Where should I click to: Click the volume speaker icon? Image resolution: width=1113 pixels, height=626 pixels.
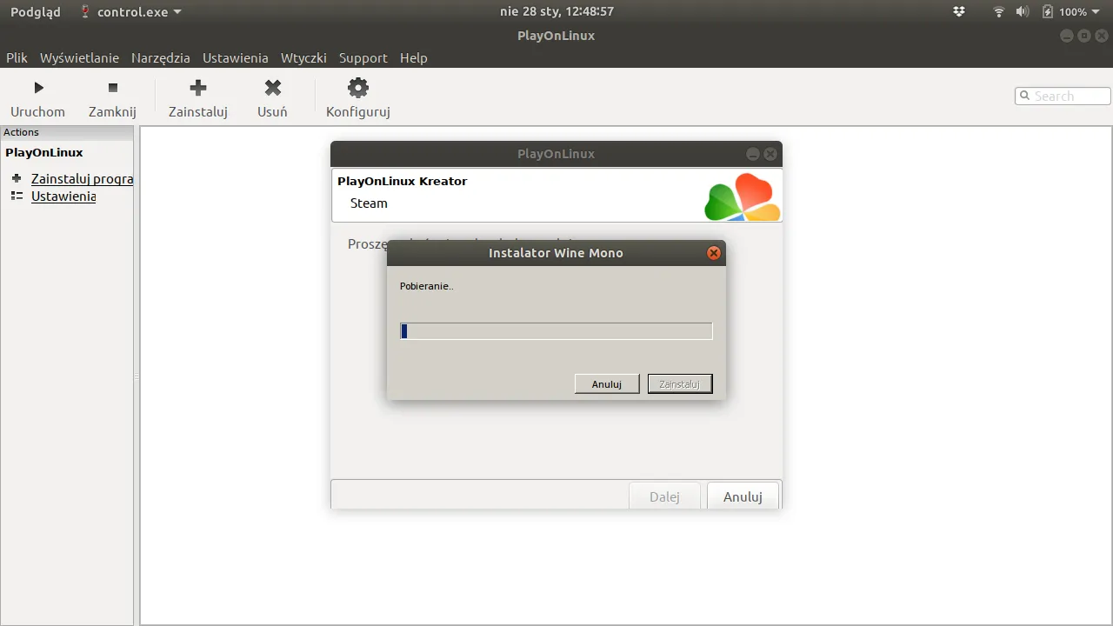(x=1023, y=11)
